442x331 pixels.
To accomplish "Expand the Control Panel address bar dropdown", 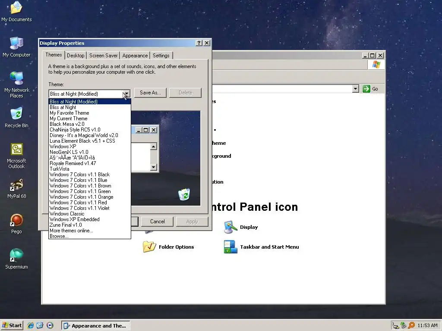I will (x=356, y=89).
